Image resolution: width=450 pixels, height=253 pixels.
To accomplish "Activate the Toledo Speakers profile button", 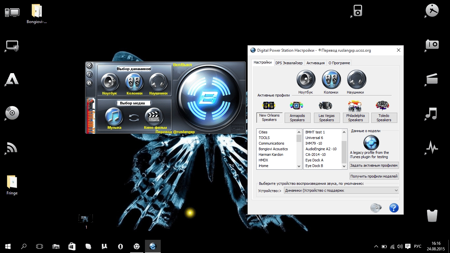I will [x=384, y=118].
